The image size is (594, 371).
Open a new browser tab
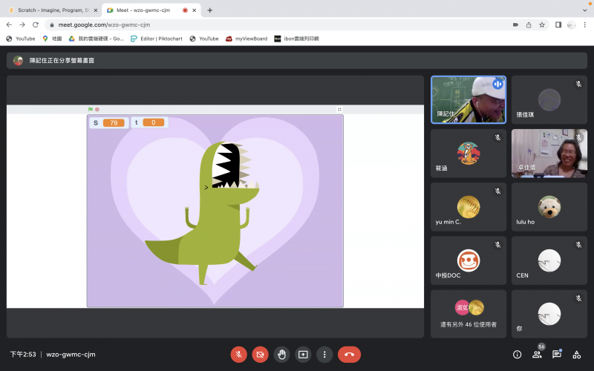coord(210,10)
